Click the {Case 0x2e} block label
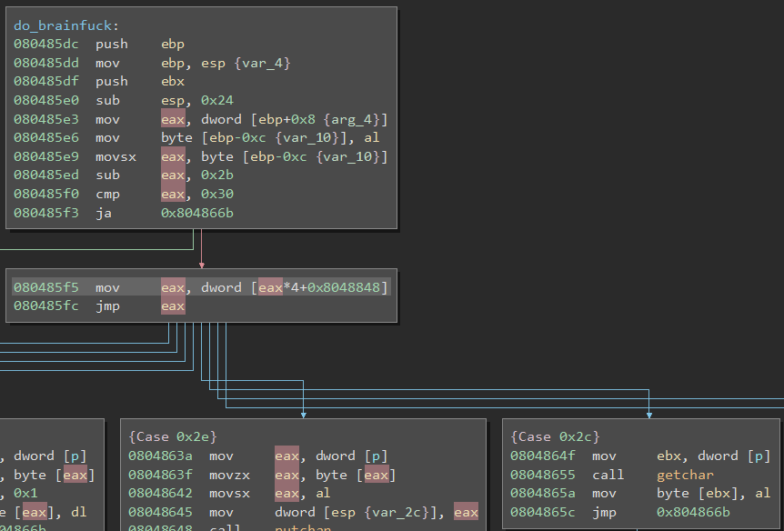Image resolution: width=784 pixels, height=531 pixels. pyautogui.click(x=173, y=437)
